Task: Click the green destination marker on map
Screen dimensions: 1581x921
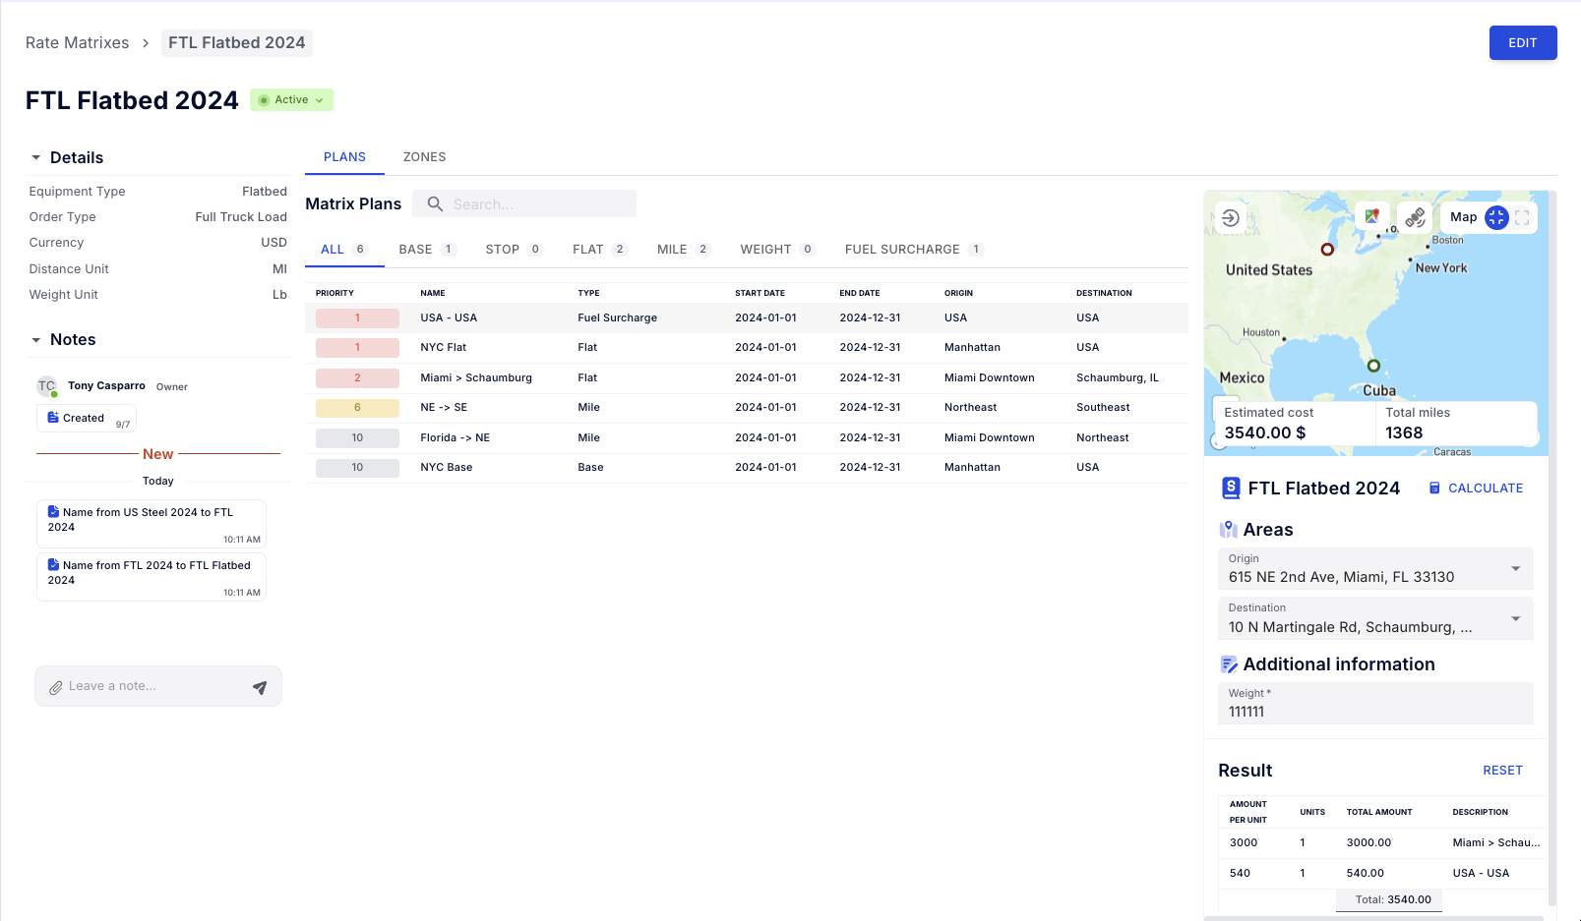Action: (x=1373, y=366)
